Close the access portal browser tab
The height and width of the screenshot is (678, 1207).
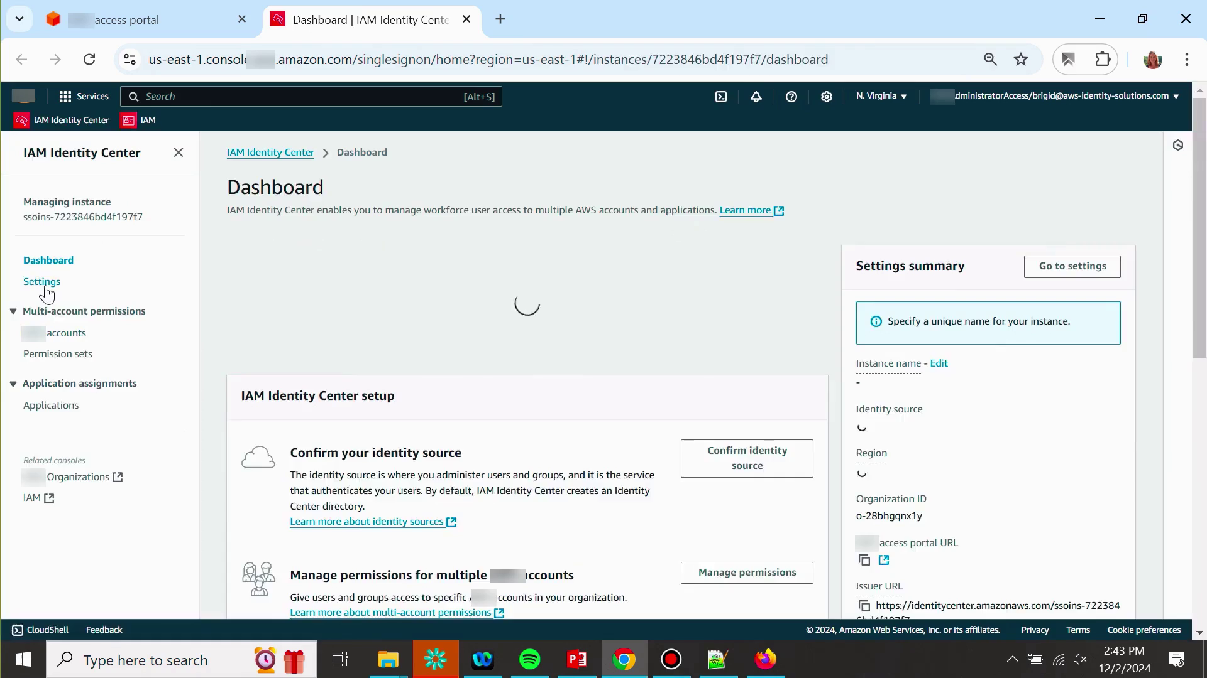[242, 19]
